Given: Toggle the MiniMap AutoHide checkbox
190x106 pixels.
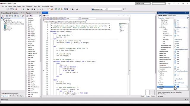Looking at the screenshot, I should [x=175, y=30].
